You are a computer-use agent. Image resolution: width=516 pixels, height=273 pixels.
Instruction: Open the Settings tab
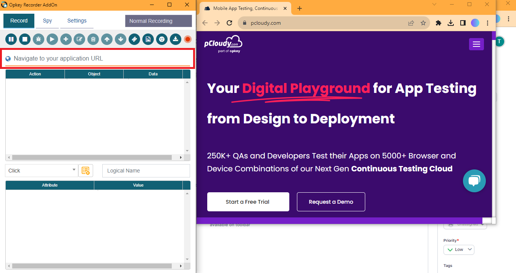tap(77, 21)
